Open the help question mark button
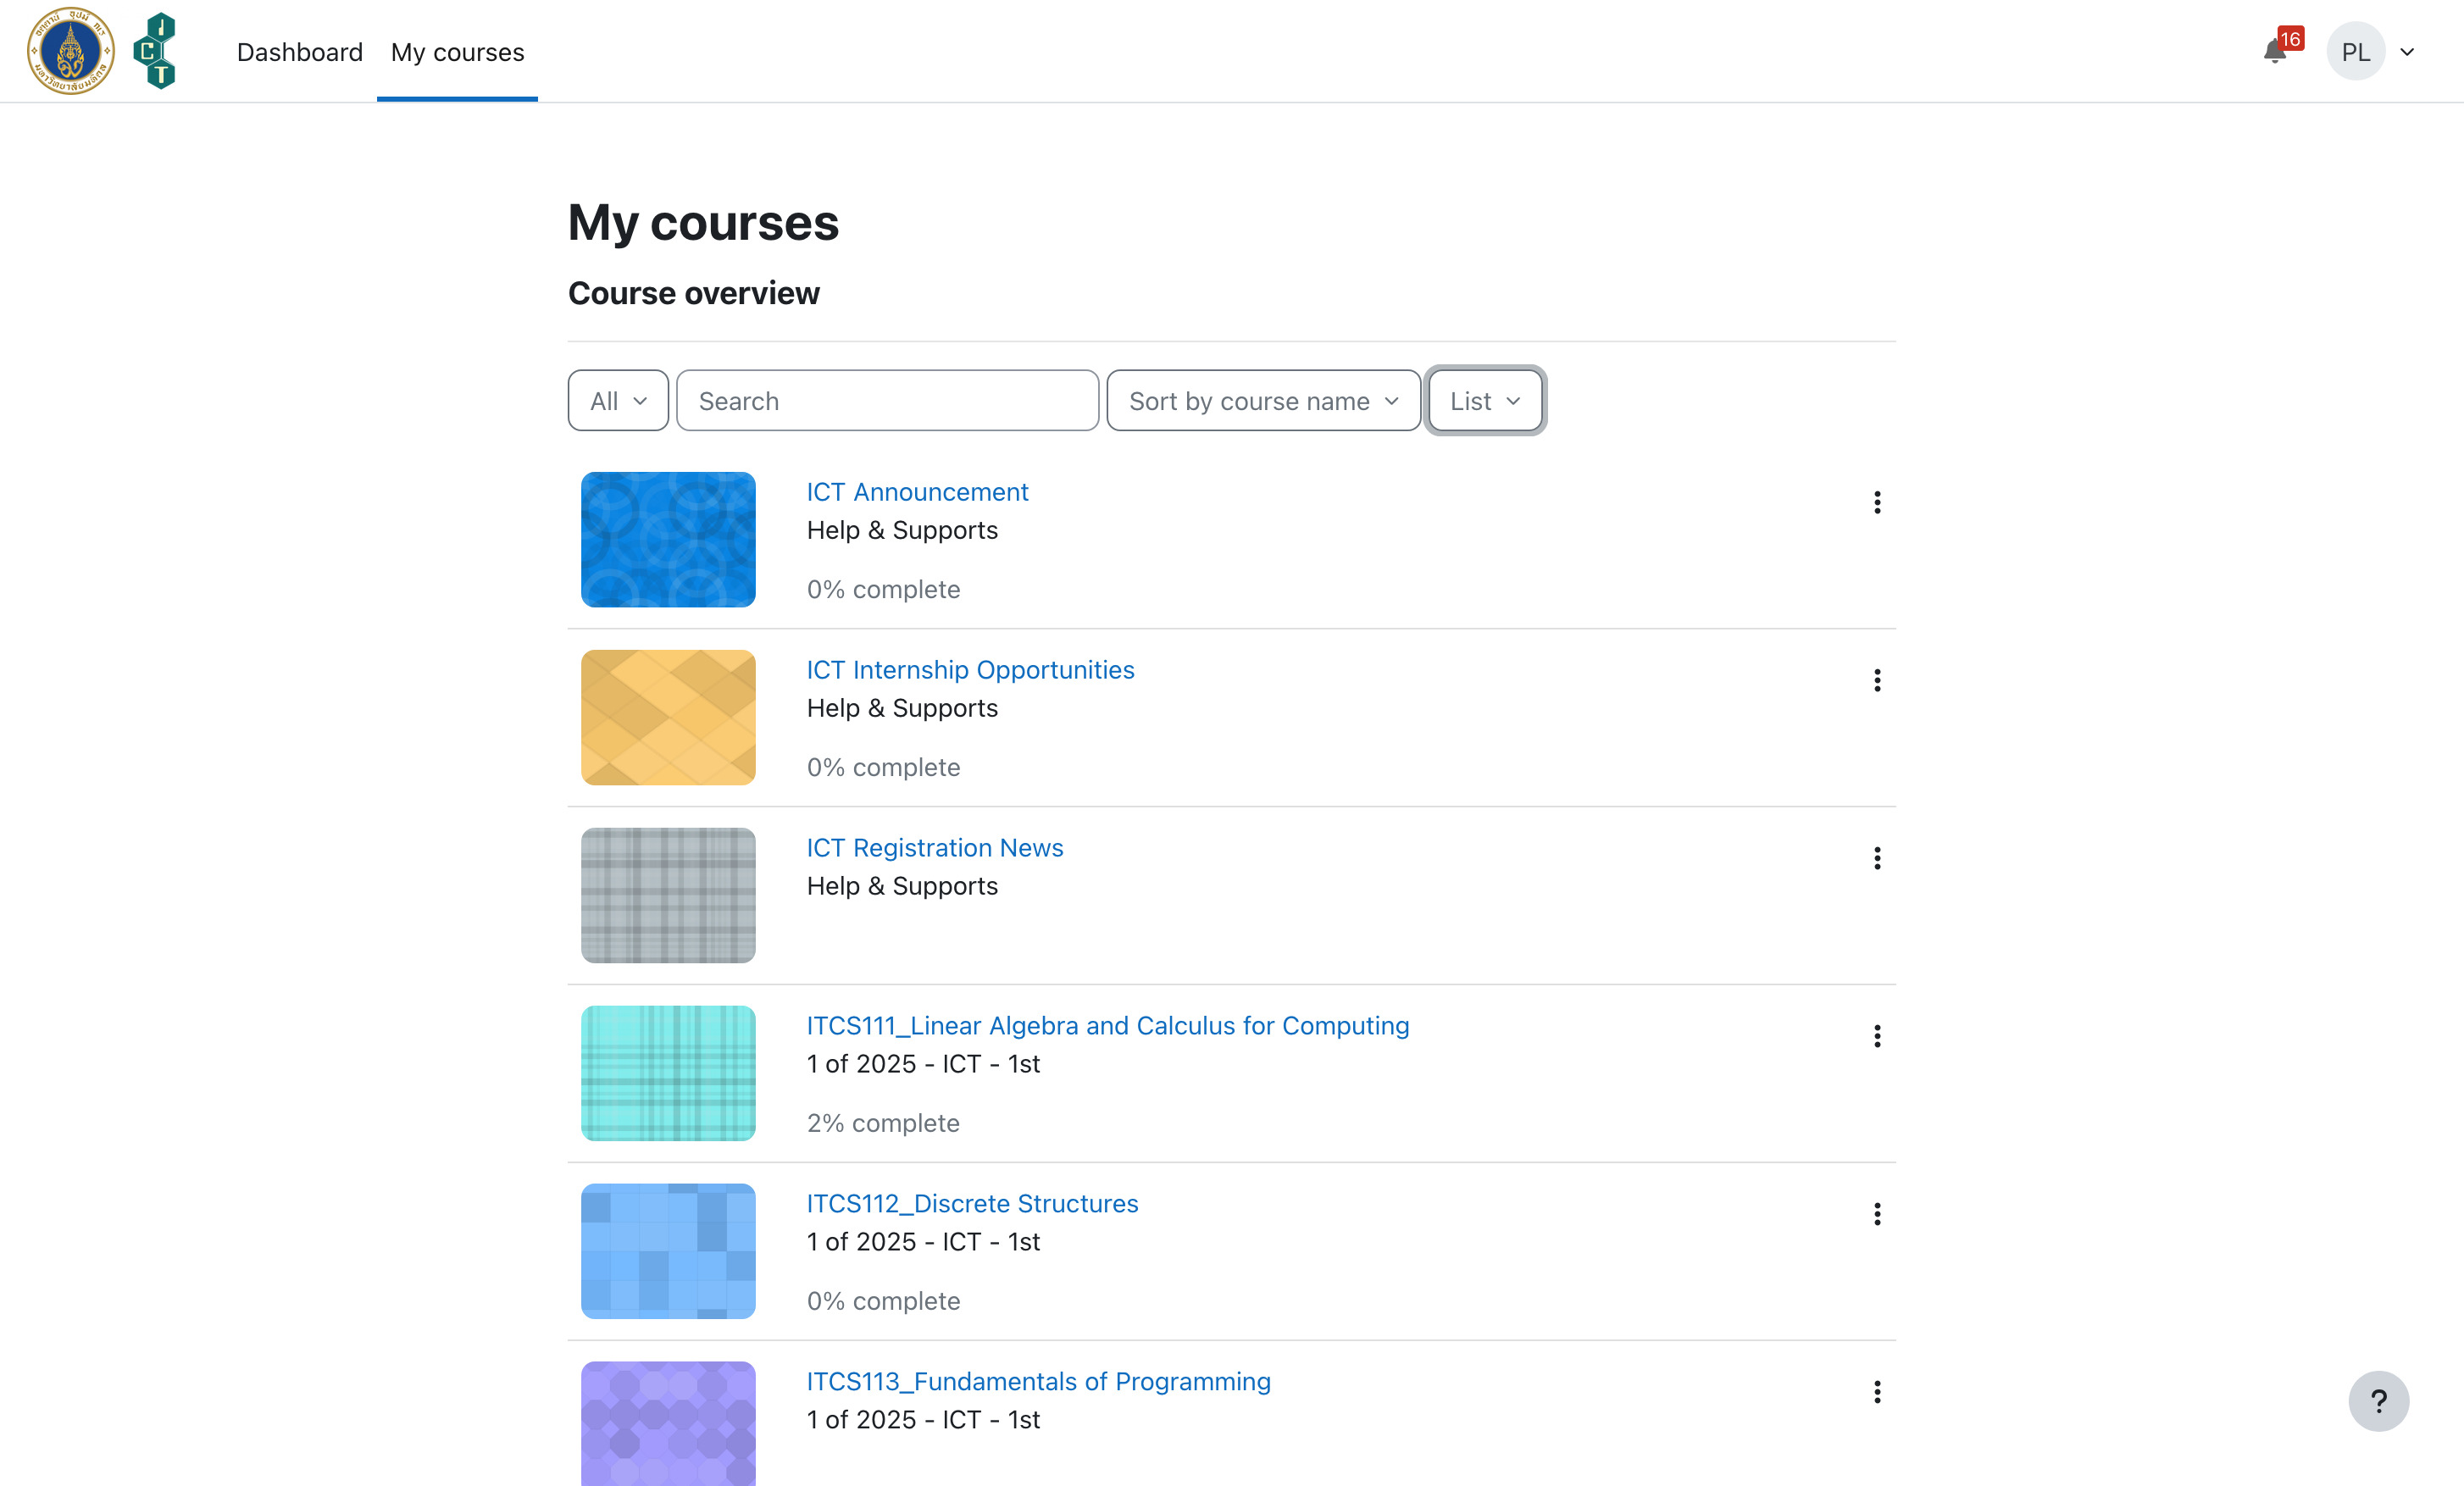 tap(2378, 1400)
